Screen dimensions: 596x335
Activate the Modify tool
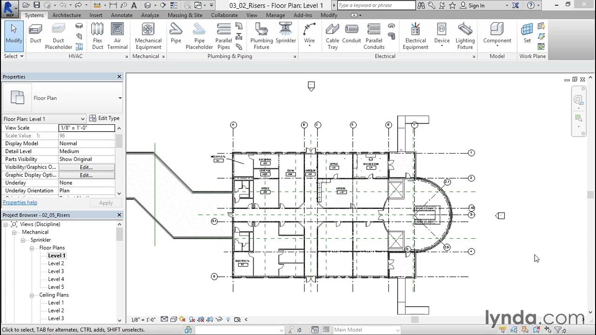click(14, 35)
